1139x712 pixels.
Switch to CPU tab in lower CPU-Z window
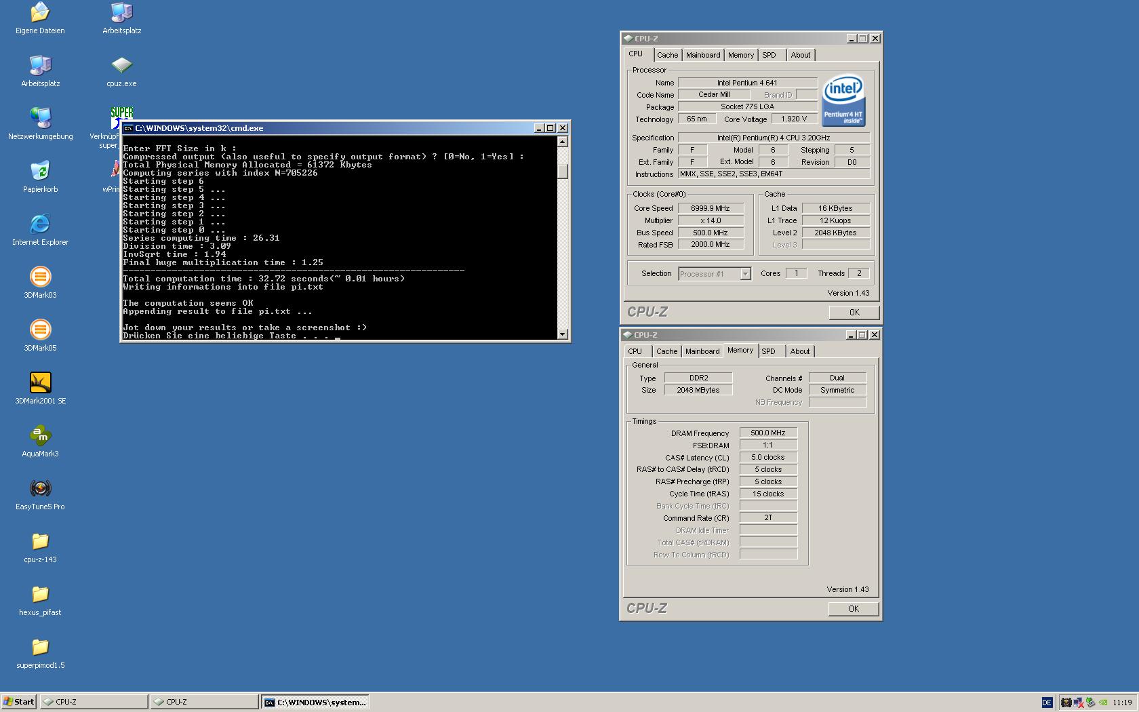pyautogui.click(x=635, y=351)
